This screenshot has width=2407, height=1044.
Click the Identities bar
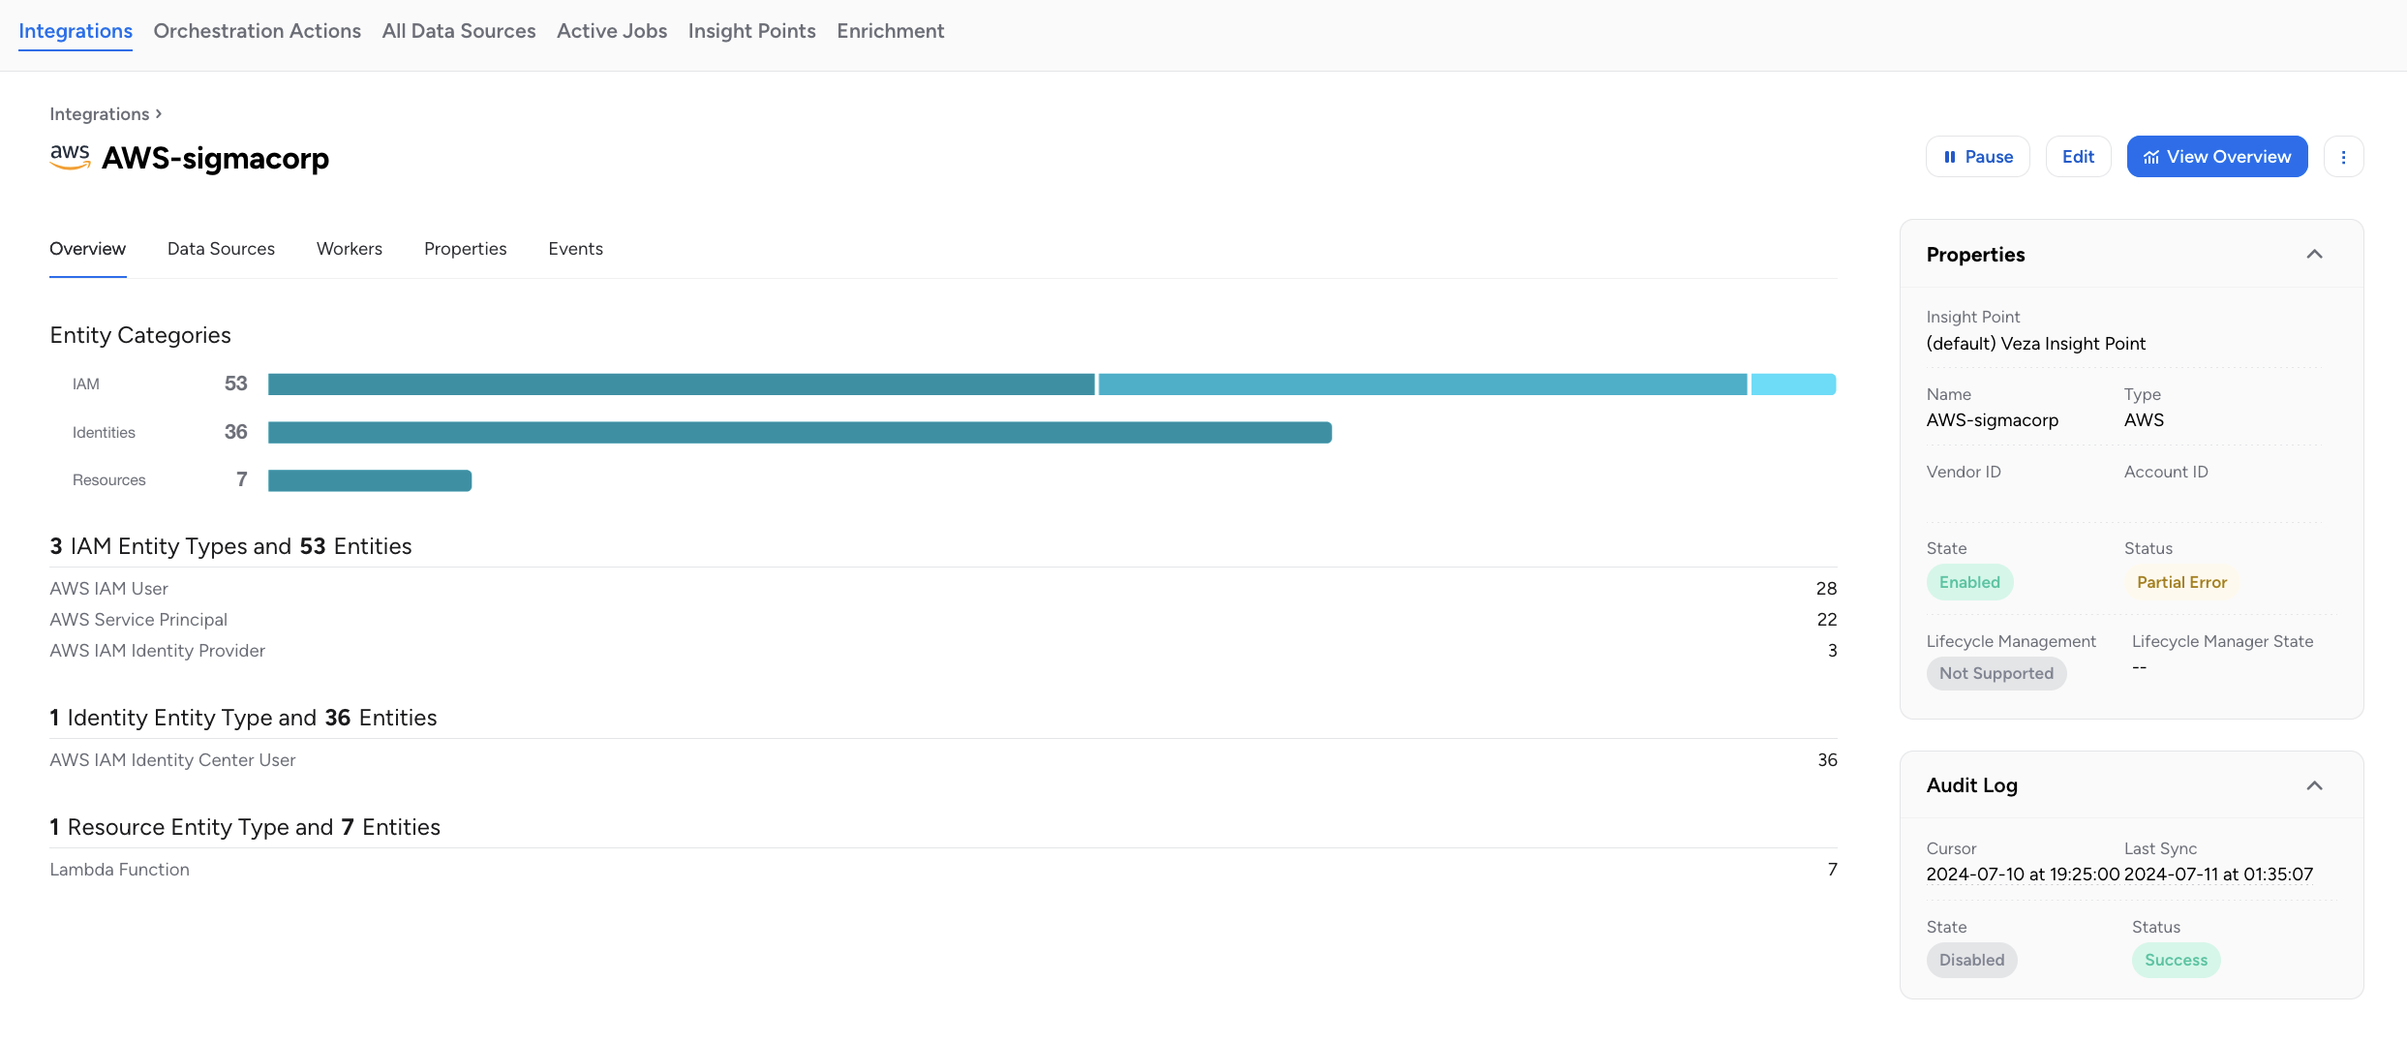[800, 433]
